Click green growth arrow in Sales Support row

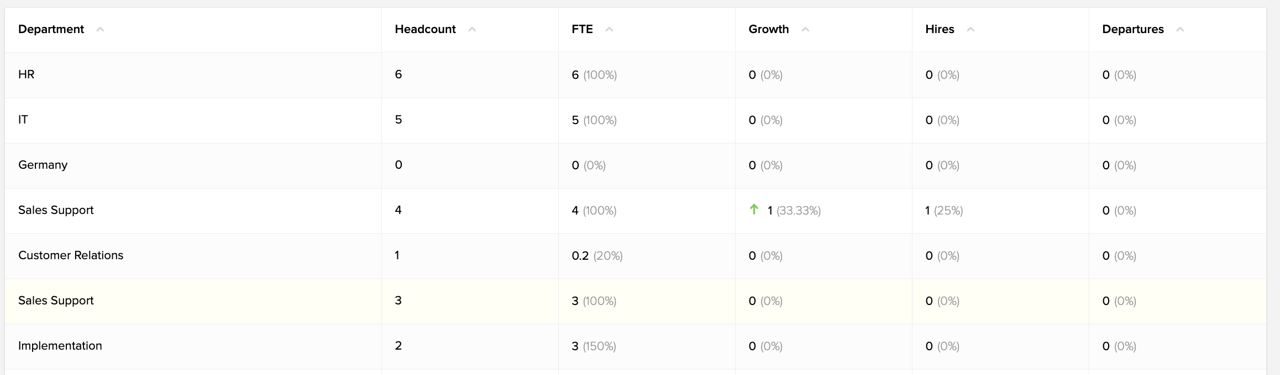(754, 209)
